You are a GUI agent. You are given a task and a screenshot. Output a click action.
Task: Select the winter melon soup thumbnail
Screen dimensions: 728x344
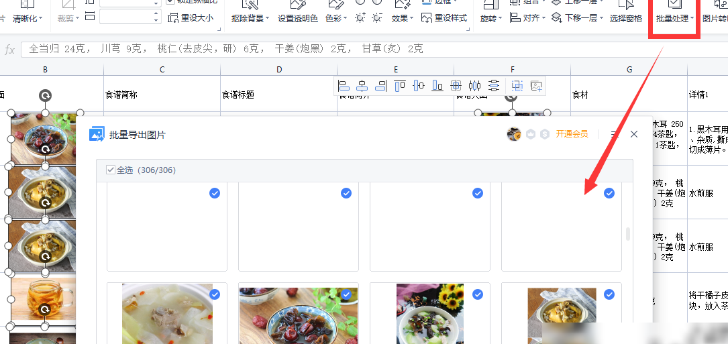pyautogui.click(x=167, y=314)
